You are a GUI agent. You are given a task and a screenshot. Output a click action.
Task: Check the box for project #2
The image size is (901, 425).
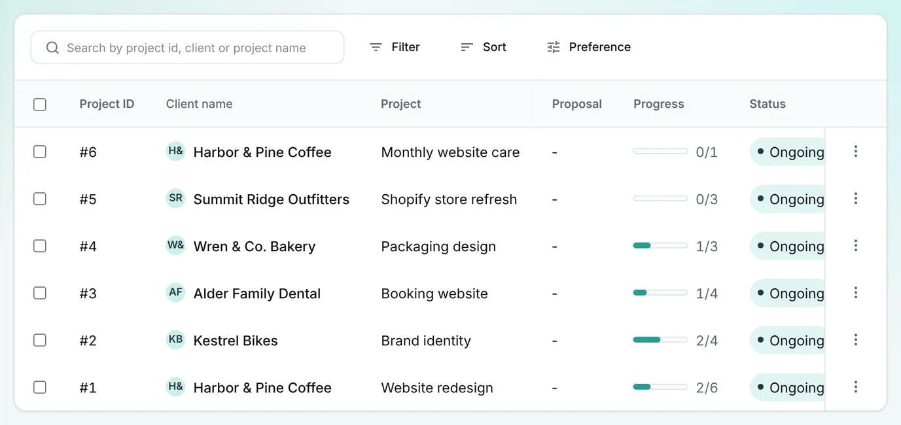pos(40,340)
